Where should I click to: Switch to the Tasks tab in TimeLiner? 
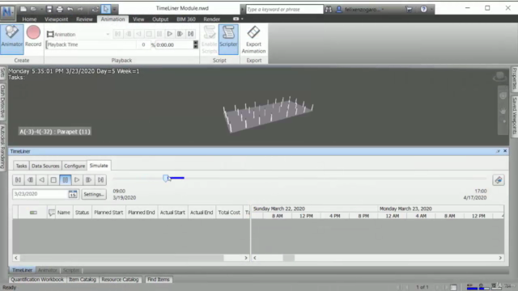[21, 166]
